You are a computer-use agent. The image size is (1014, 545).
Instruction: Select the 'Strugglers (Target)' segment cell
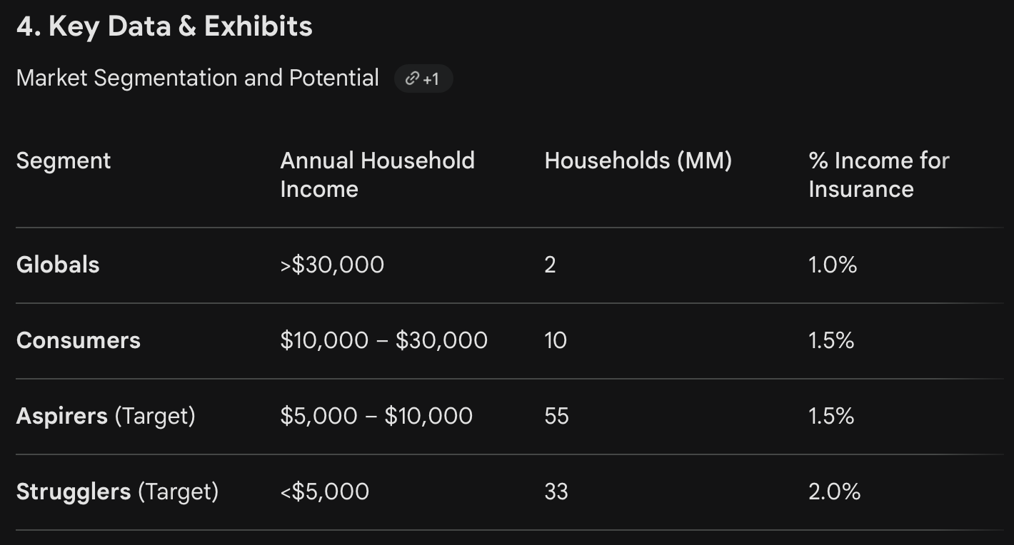pyautogui.click(x=117, y=491)
